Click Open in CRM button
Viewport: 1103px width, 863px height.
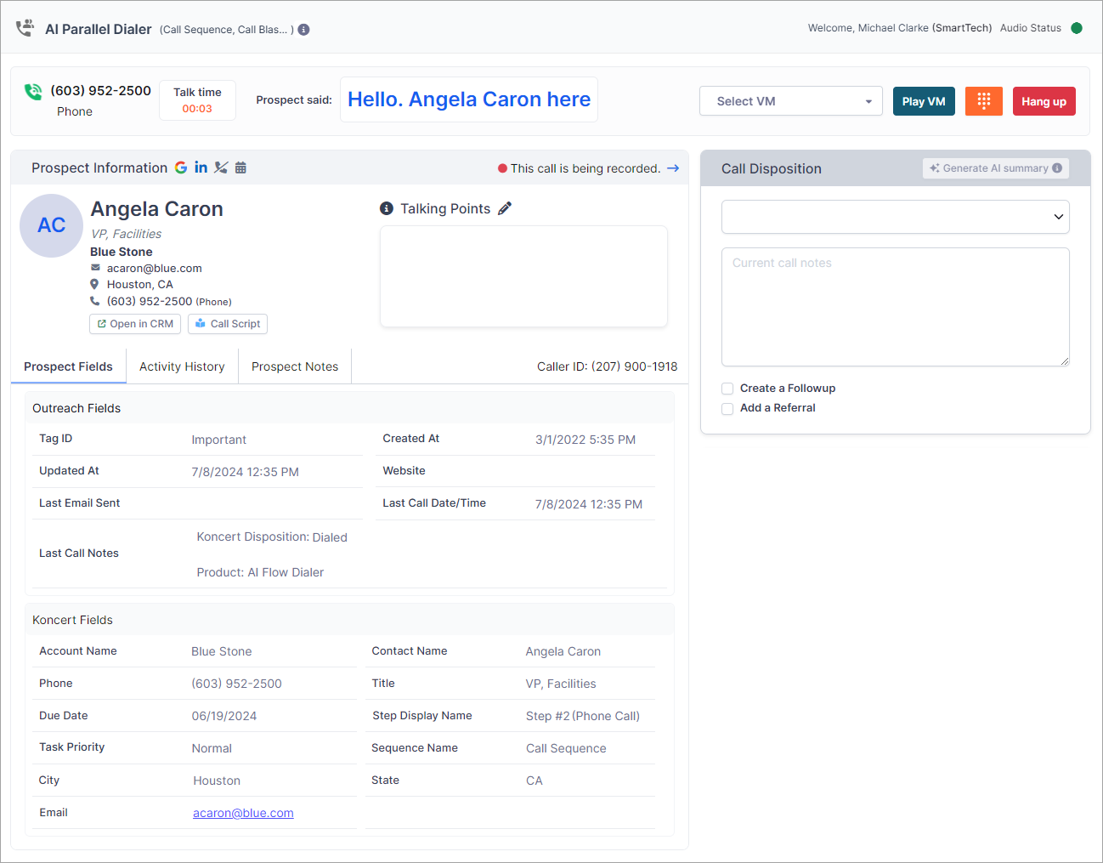click(x=135, y=324)
